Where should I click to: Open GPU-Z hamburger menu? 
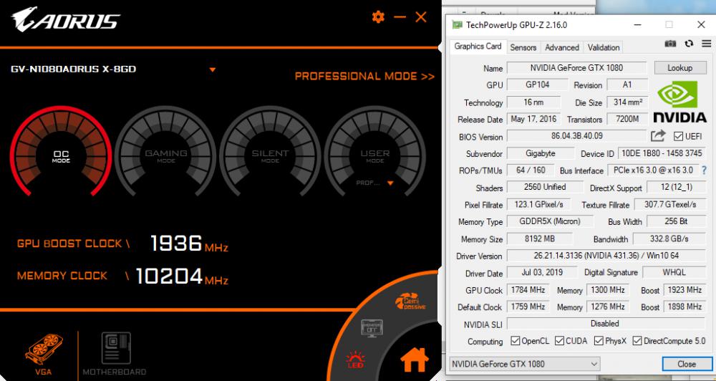(706, 44)
